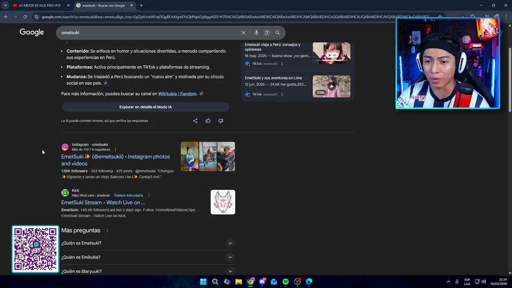The width and height of the screenshot is (512, 288).
Task: Open first TikTok video thumbnail with 1m label
Action: click(x=332, y=53)
